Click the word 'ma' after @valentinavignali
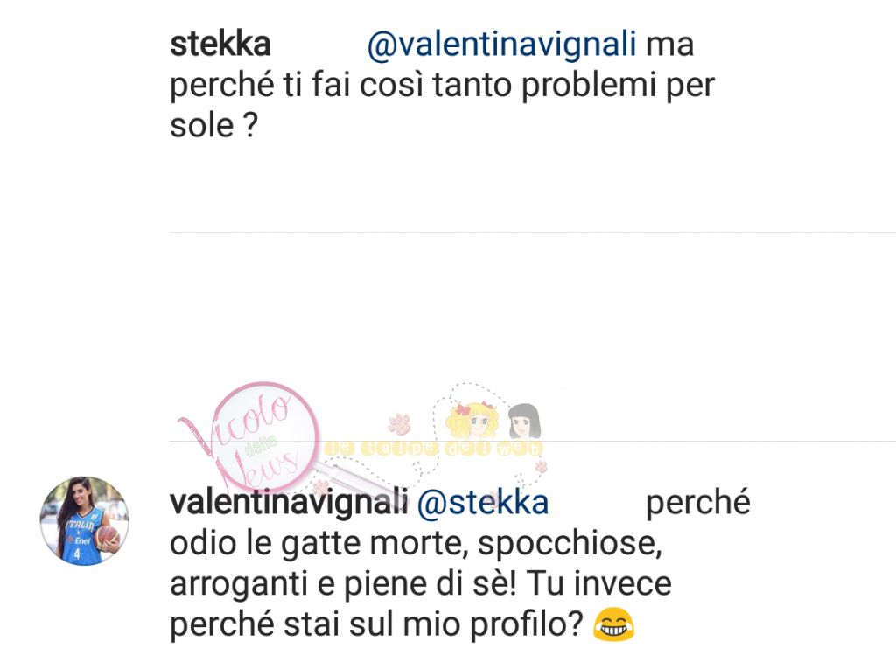This screenshot has height=662, width=896. pos(669,45)
